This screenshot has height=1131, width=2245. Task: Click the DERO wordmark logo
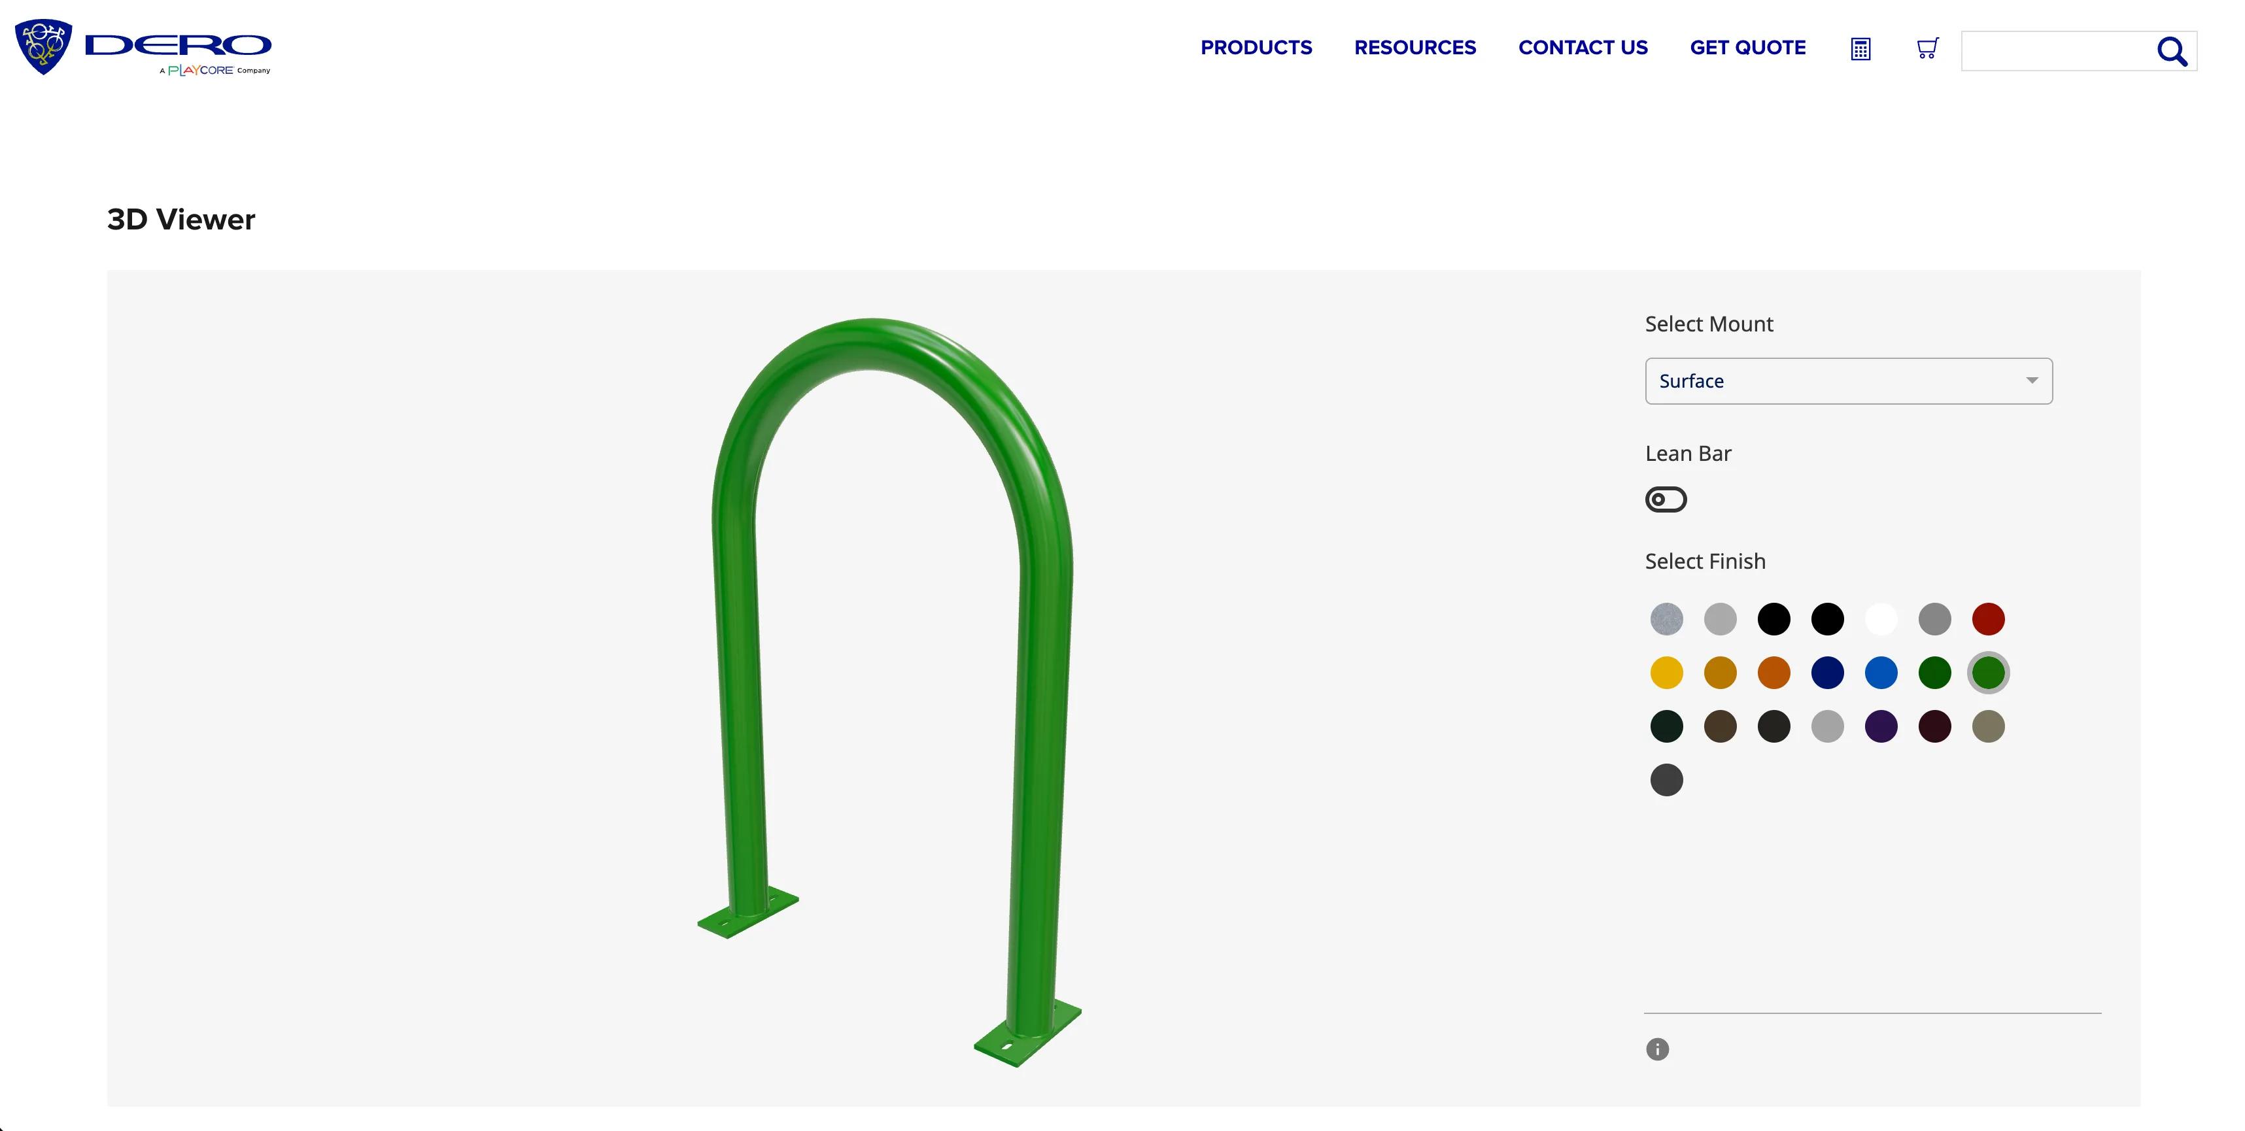pos(178,45)
